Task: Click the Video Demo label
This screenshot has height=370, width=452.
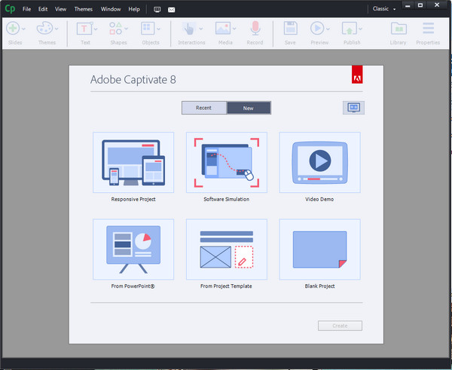Action: (319, 199)
